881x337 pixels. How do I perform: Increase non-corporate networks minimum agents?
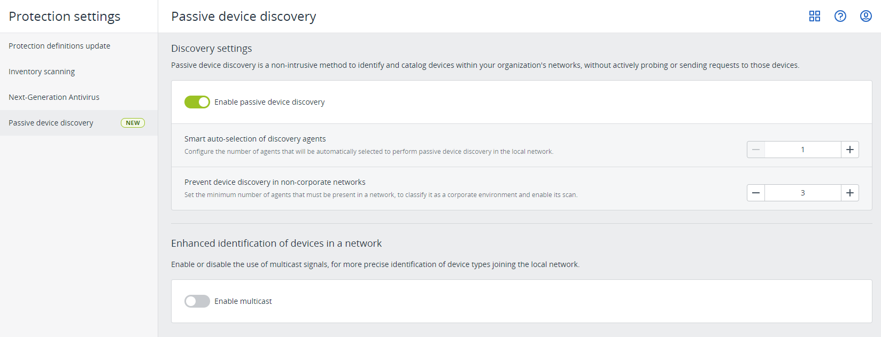coord(850,193)
